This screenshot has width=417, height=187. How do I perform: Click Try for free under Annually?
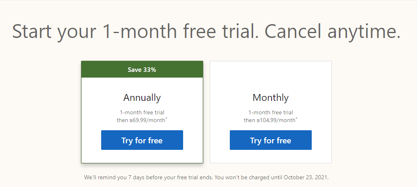pyautogui.click(x=142, y=140)
